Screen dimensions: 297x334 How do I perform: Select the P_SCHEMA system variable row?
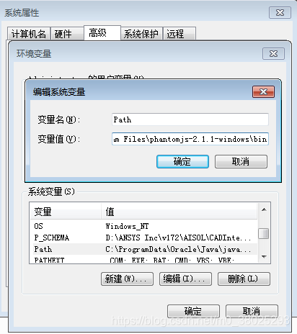tap(143, 238)
